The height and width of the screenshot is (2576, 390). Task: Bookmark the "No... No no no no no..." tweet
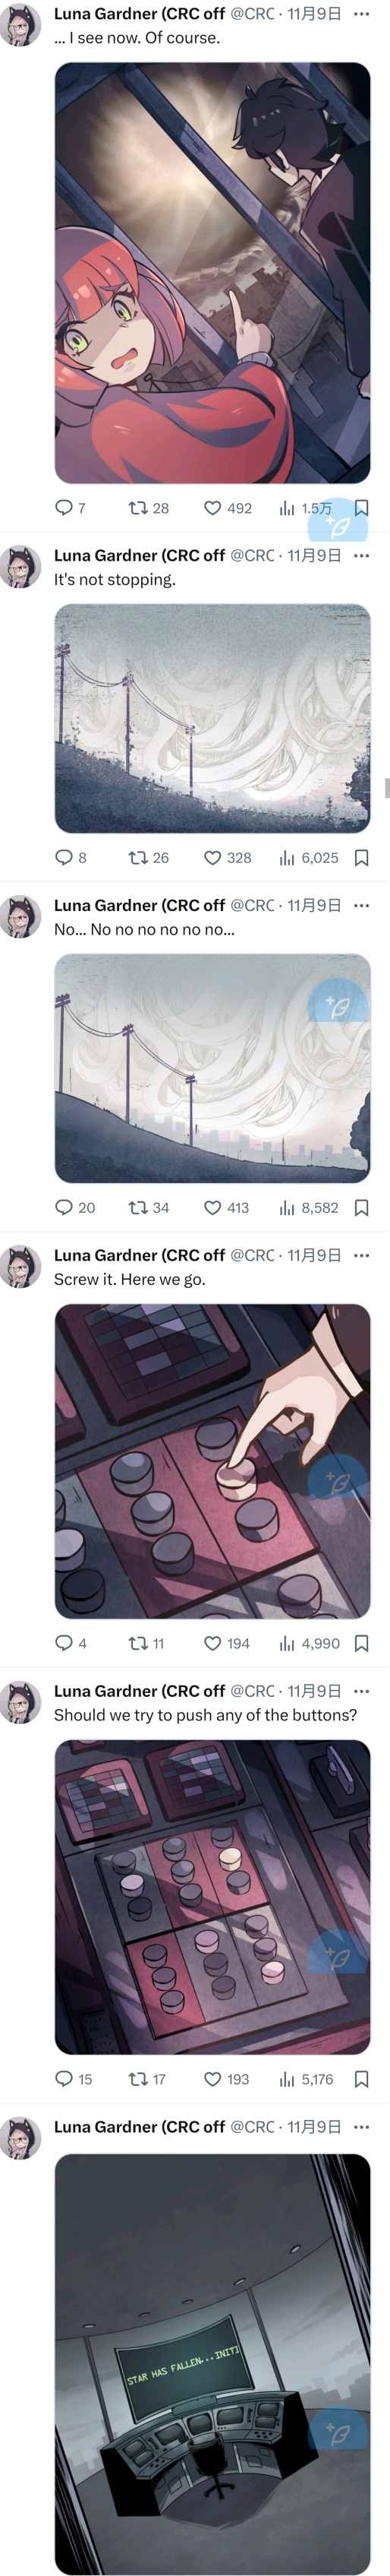tap(362, 1208)
